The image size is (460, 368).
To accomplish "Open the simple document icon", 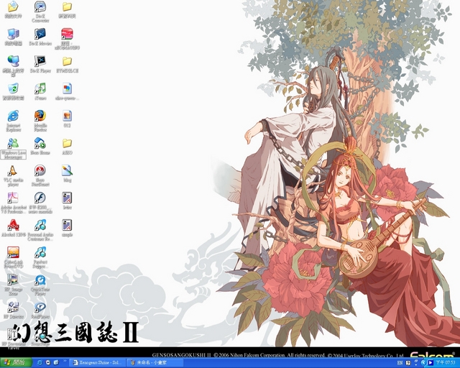I will tap(67, 225).
